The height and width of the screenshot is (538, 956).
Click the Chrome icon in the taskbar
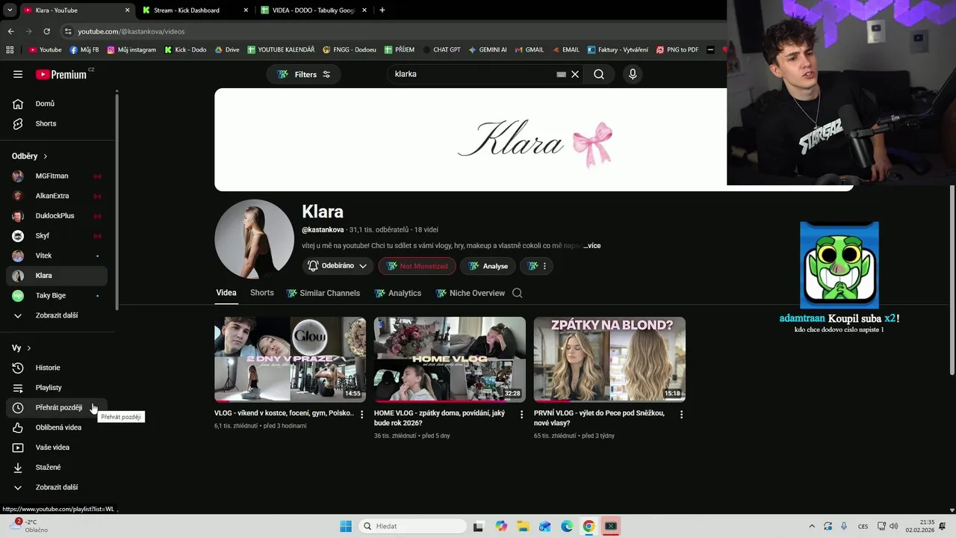[x=589, y=526]
